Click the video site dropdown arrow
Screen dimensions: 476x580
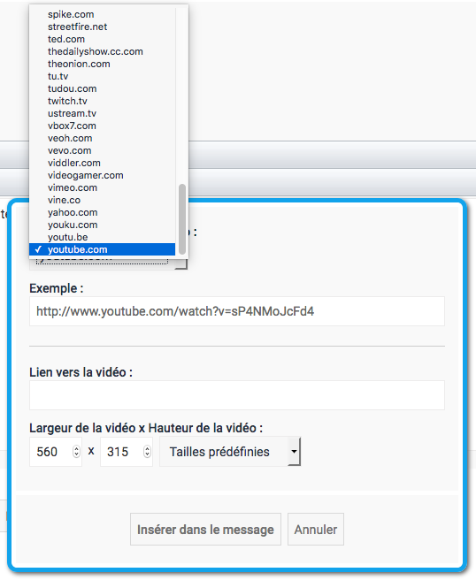(181, 264)
